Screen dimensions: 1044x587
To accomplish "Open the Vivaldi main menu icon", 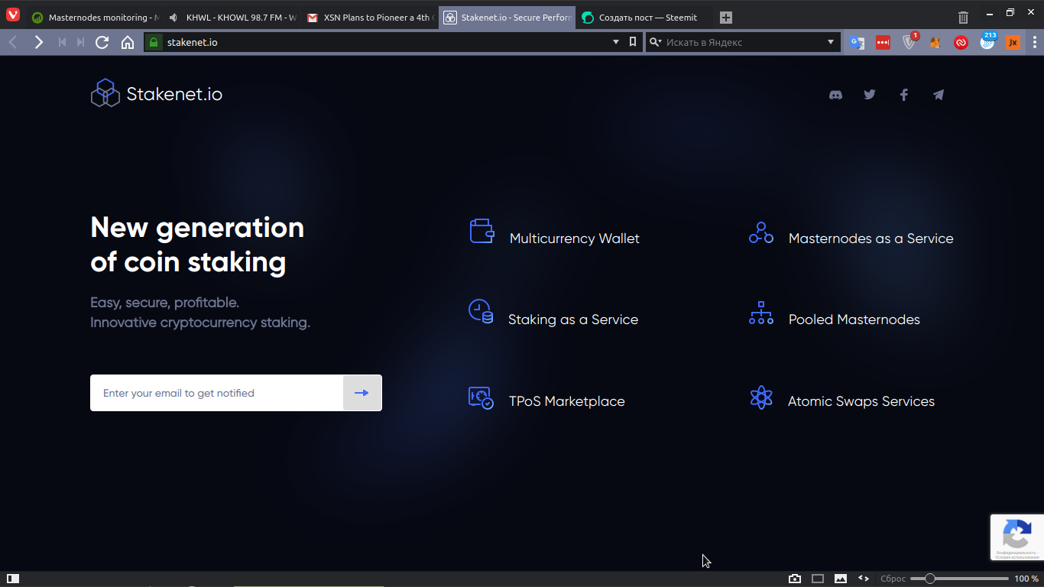I will 13,16.
